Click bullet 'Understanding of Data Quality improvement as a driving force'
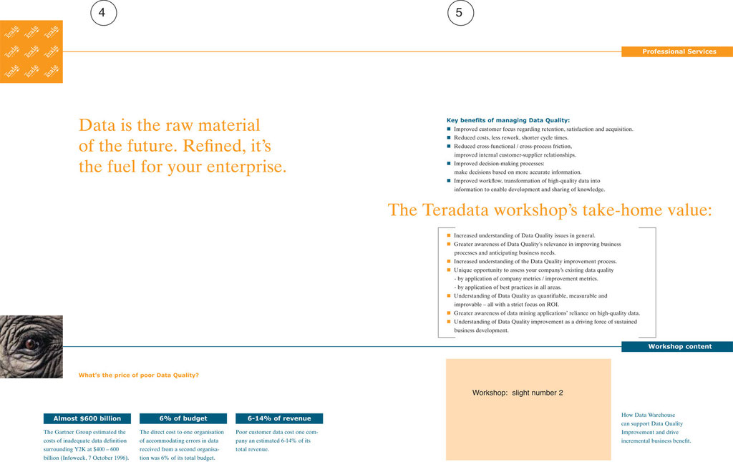 tap(543, 326)
